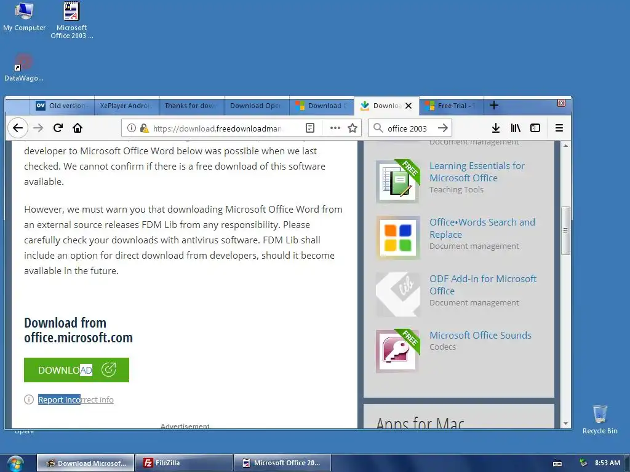Image resolution: width=630 pixels, height=472 pixels.
Task: Click the forward navigation arrow
Action: pos(38,128)
